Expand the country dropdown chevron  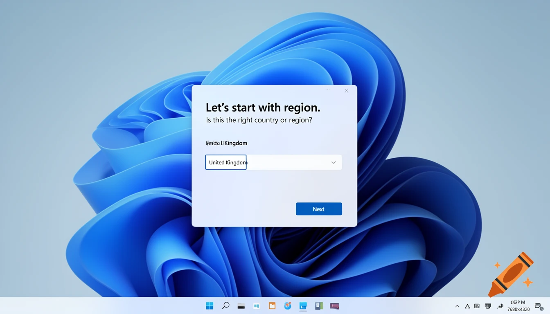[334, 162]
